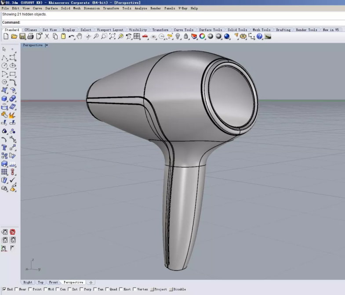Tick the Quad osnap checkbox
This screenshot has width=345, height=295.
(x=107, y=289)
